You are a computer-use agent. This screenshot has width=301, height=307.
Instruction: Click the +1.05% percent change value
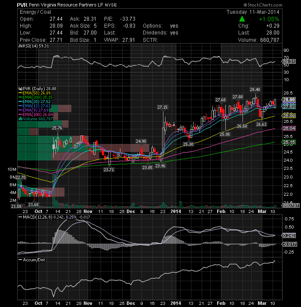pos(269,19)
